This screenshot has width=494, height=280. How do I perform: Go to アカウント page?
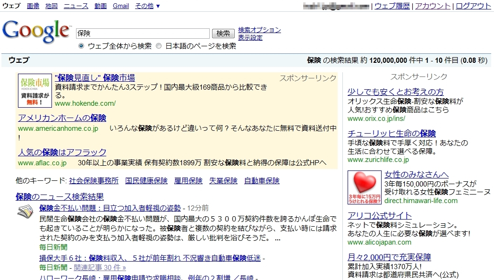click(x=433, y=6)
